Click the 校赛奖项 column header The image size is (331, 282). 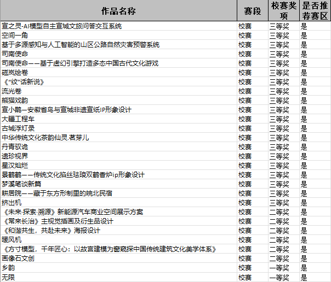[284, 11]
